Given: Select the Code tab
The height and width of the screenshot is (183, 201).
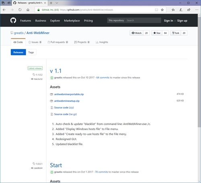Looking at the screenshot, I should (18, 42).
